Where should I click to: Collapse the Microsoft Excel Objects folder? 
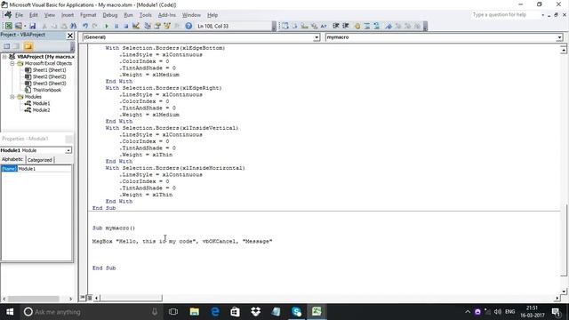pos(12,63)
